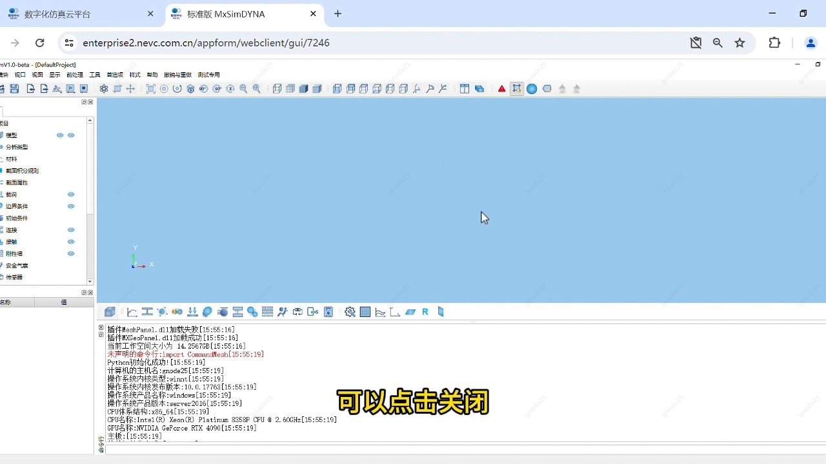The width and height of the screenshot is (826, 464).
Task: Toggle first eye icon on 模型 row
Action: [60, 135]
